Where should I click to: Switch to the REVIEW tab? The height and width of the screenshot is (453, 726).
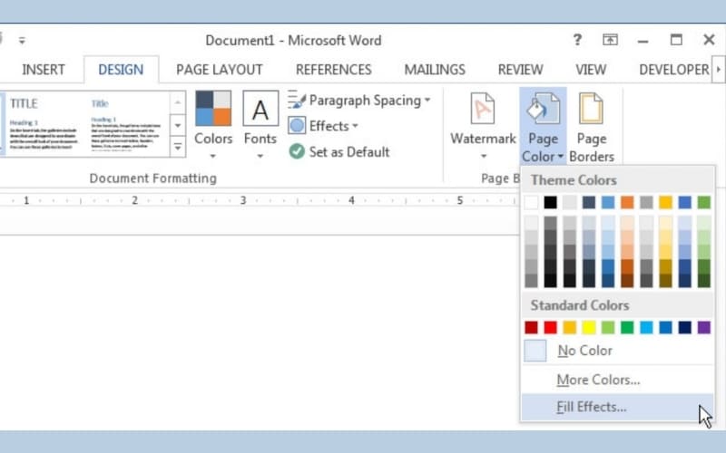(520, 70)
